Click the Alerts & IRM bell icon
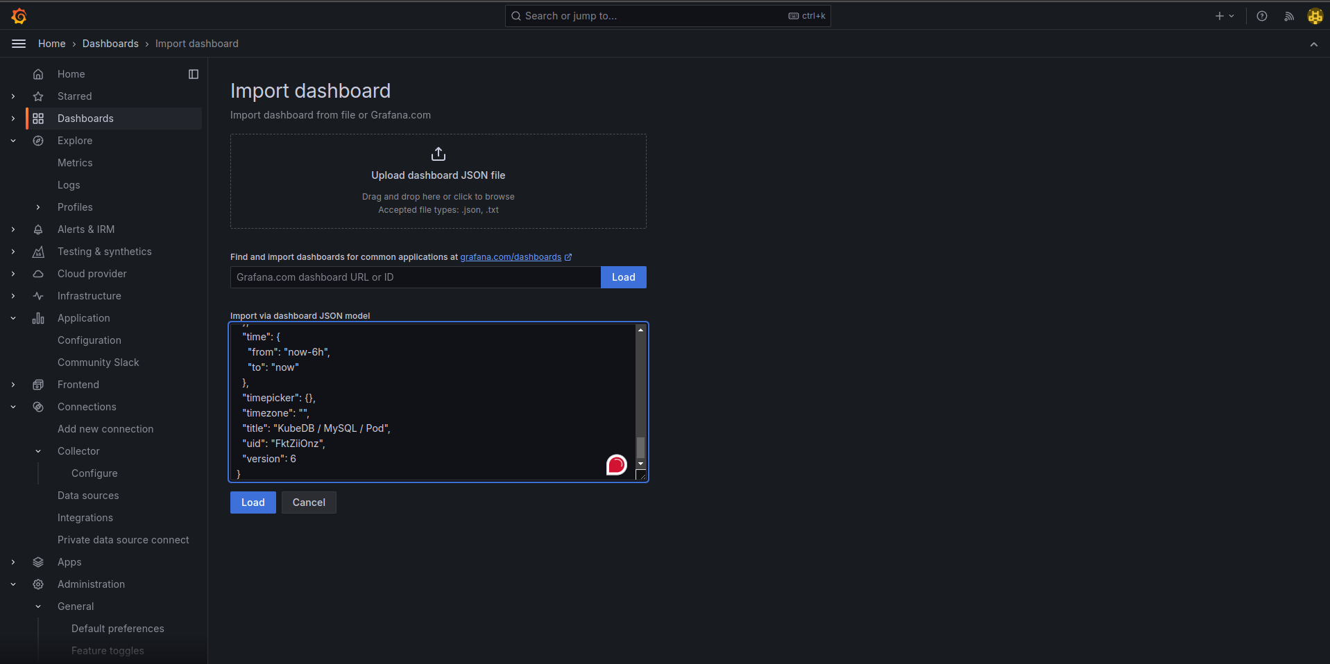The height and width of the screenshot is (664, 1330). coord(38,229)
